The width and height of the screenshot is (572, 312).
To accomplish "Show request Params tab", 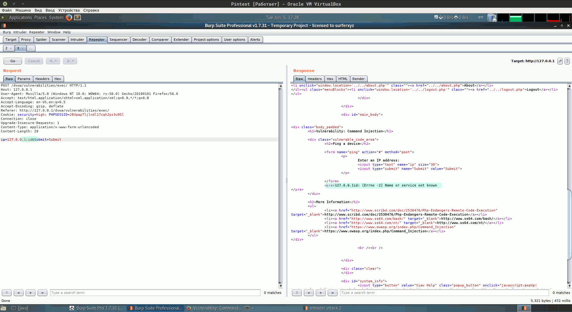I will pyautogui.click(x=24, y=79).
